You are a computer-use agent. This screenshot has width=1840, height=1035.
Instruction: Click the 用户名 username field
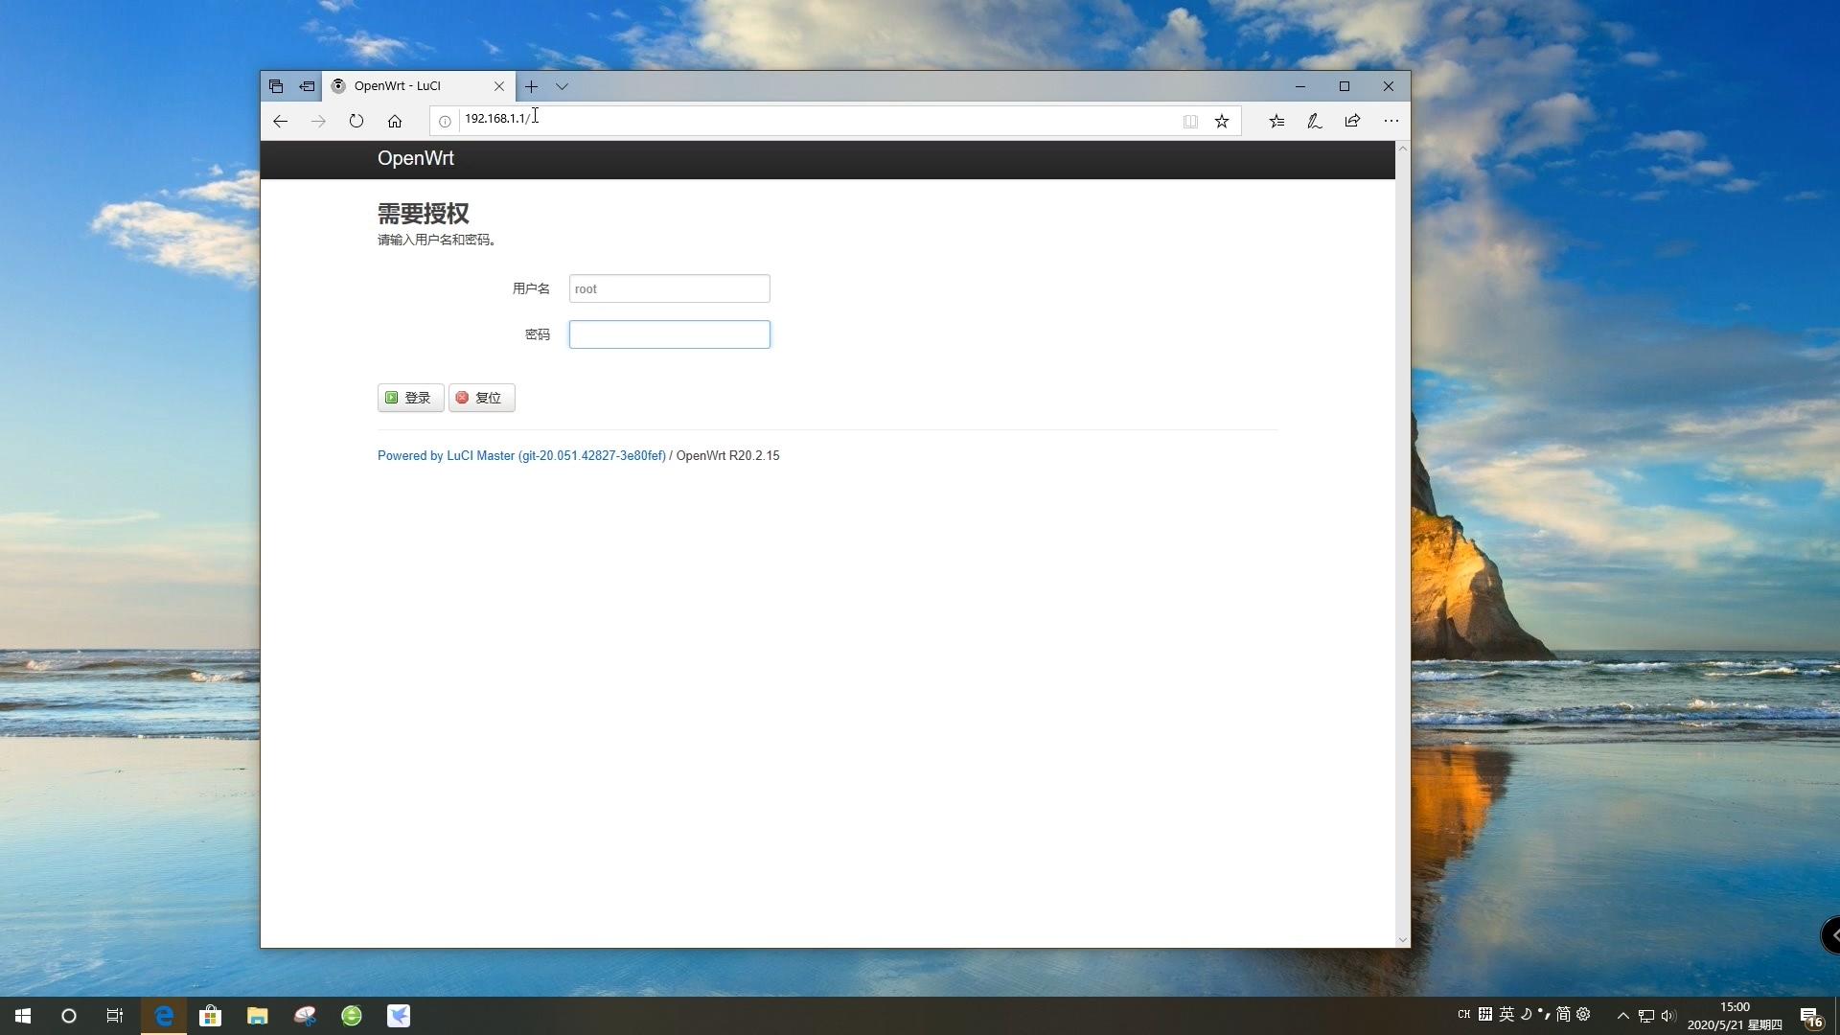(669, 288)
